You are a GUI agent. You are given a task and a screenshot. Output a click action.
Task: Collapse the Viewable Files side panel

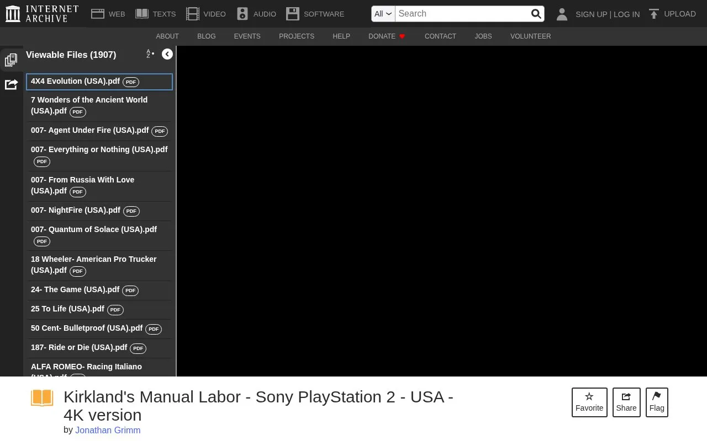167,54
